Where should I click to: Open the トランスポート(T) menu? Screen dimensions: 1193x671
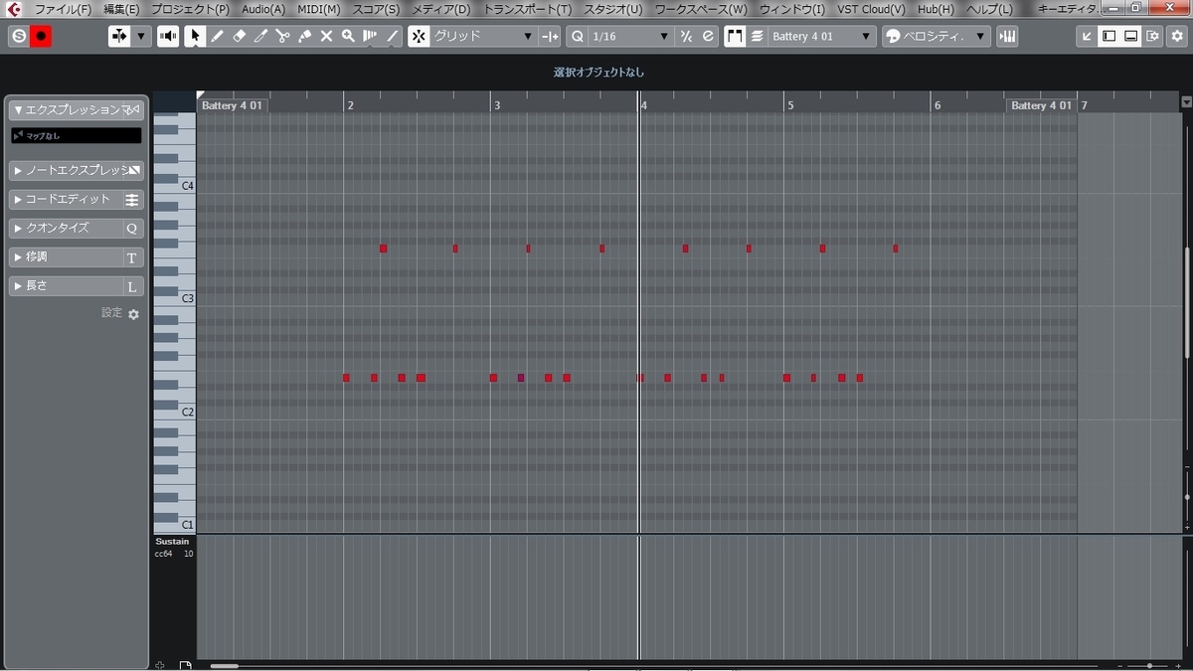[527, 9]
